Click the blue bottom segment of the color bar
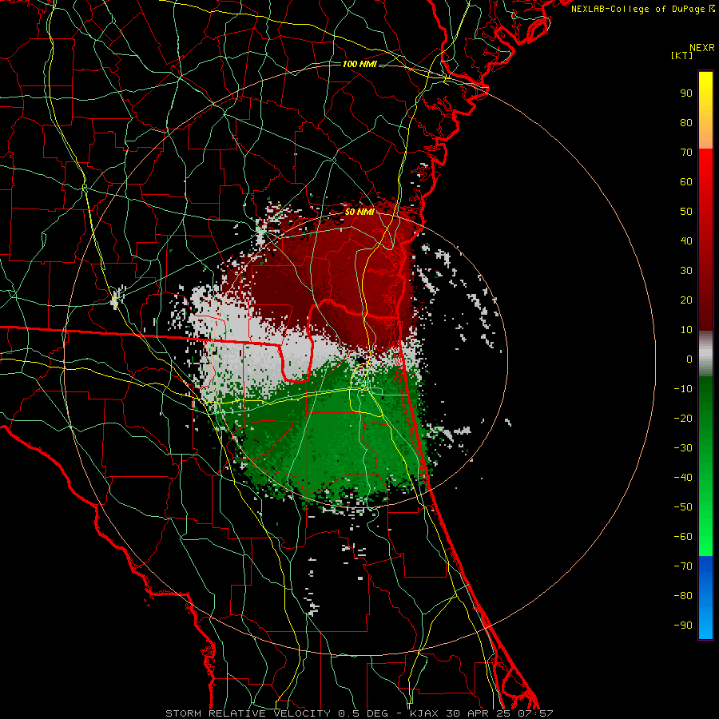The height and width of the screenshot is (719, 719). (x=705, y=598)
